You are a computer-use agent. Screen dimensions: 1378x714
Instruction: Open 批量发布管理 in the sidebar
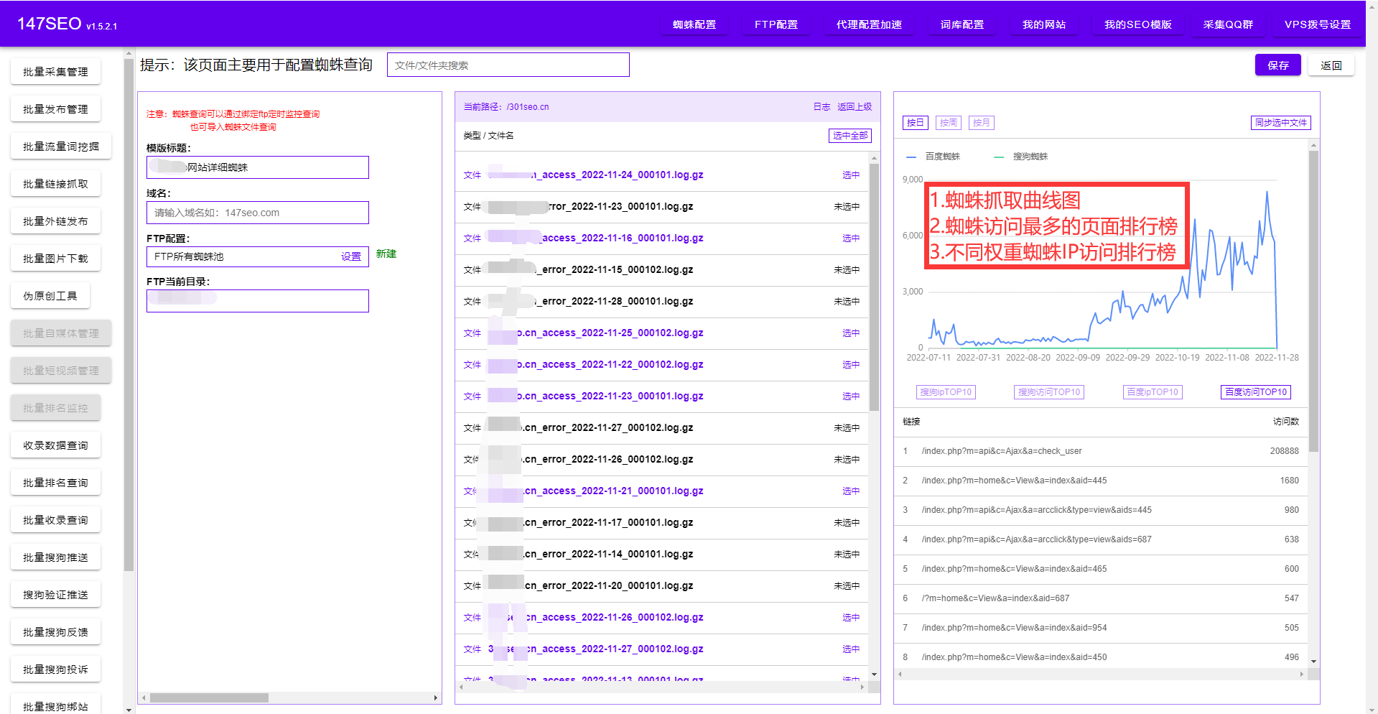pyautogui.click(x=55, y=109)
